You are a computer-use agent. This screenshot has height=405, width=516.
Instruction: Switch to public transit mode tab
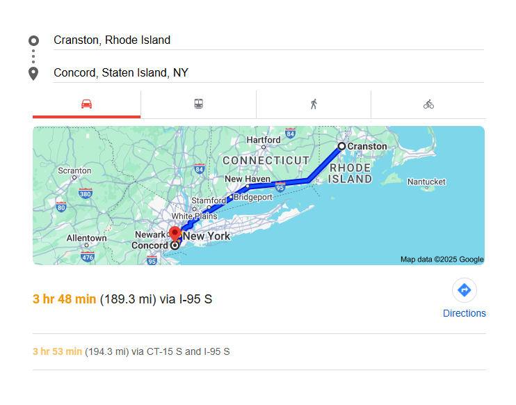point(199,104)
